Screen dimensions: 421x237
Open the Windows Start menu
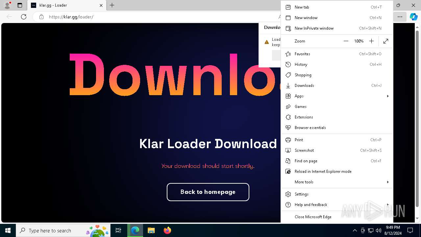tap(8, 230)
